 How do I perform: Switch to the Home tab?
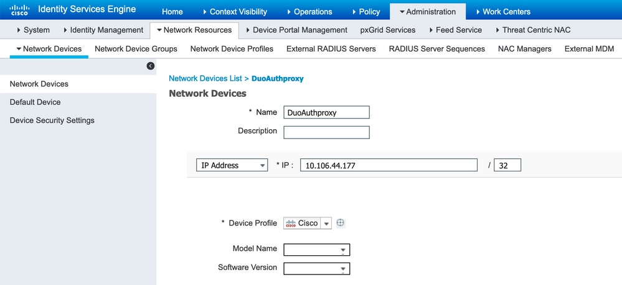click(x=172, y=11)
